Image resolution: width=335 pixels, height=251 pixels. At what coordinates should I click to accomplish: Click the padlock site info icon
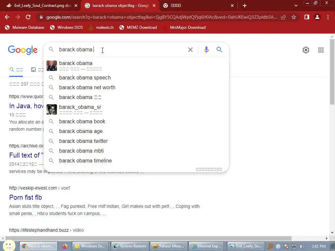click(x=41, y=17)
